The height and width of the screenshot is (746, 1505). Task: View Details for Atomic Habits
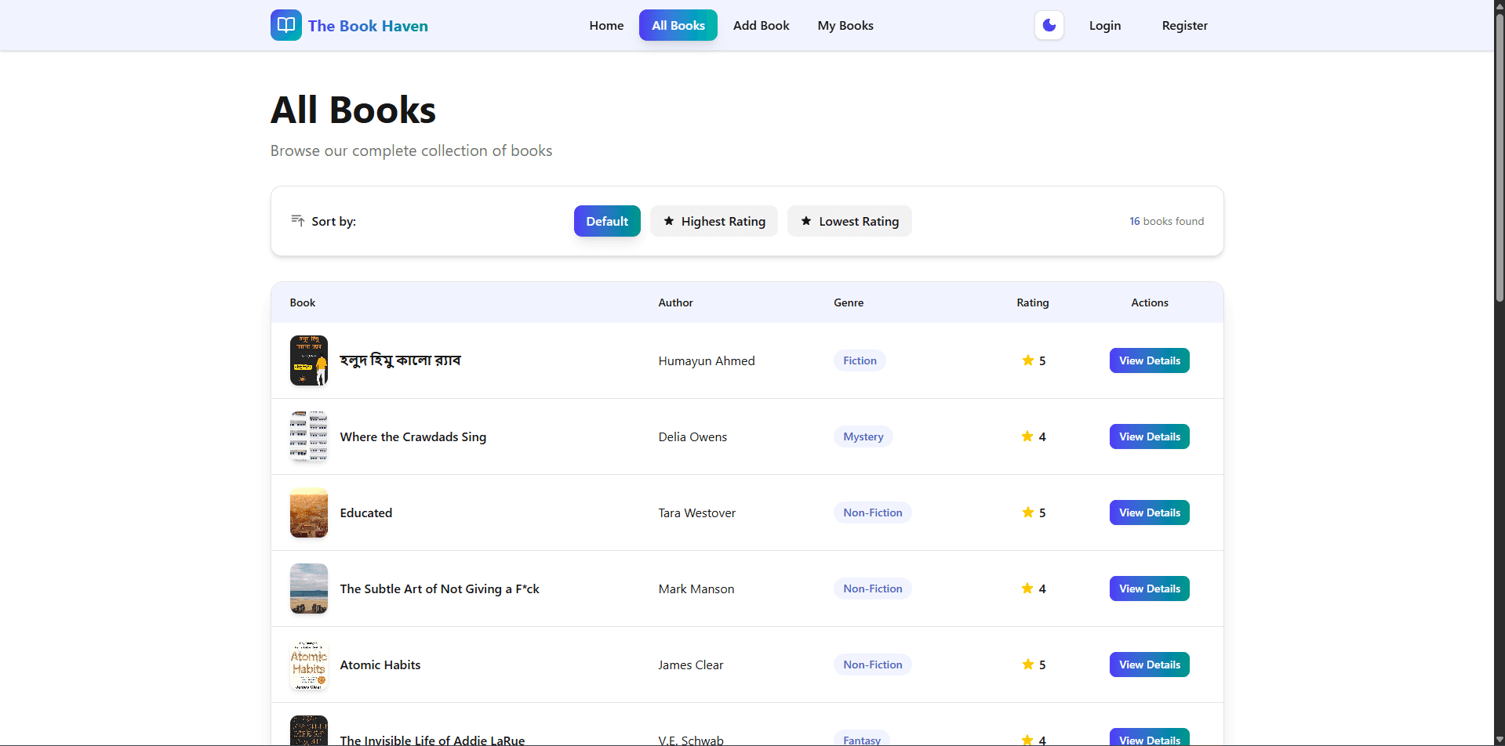pyautogui.click(x=1149, y=665)
